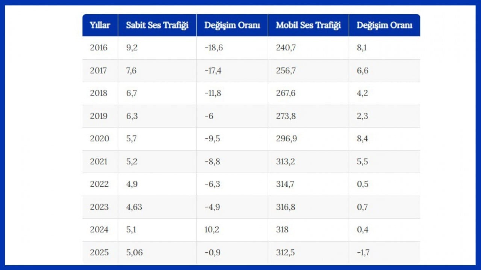Select the 240,7 mobile traffic cell
This screenshot has width=481, height=270.
click(286, 48)
